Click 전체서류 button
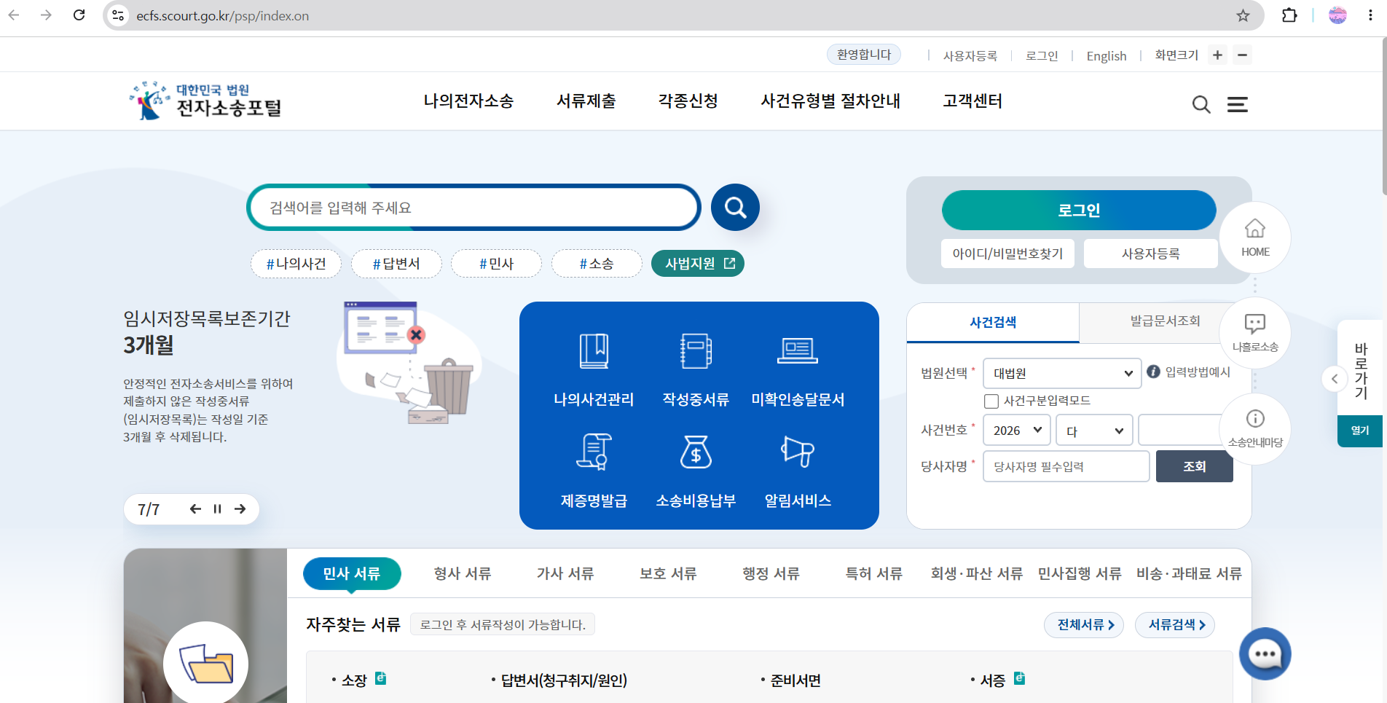The height and width of the screenshot is (703, 1387). click(1084, 624)
